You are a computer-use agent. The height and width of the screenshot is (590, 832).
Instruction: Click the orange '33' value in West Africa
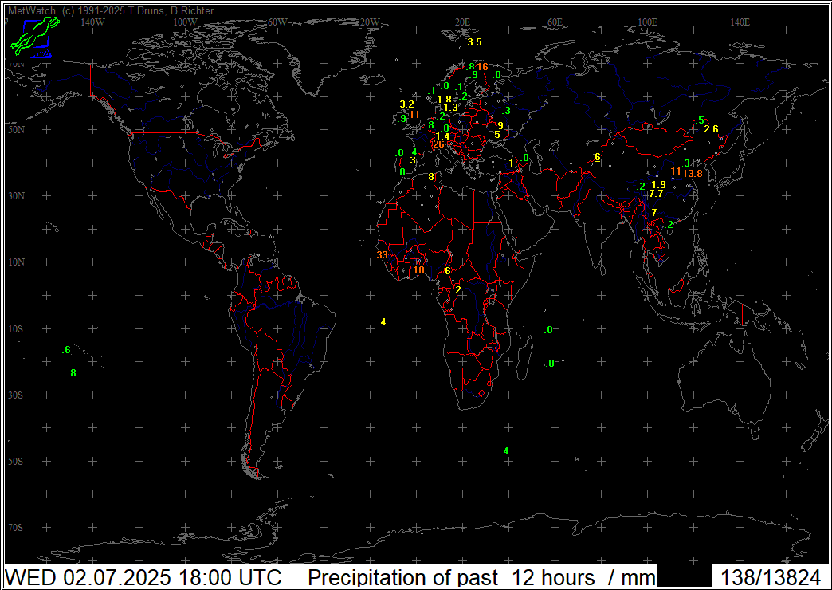coord(382,255)
